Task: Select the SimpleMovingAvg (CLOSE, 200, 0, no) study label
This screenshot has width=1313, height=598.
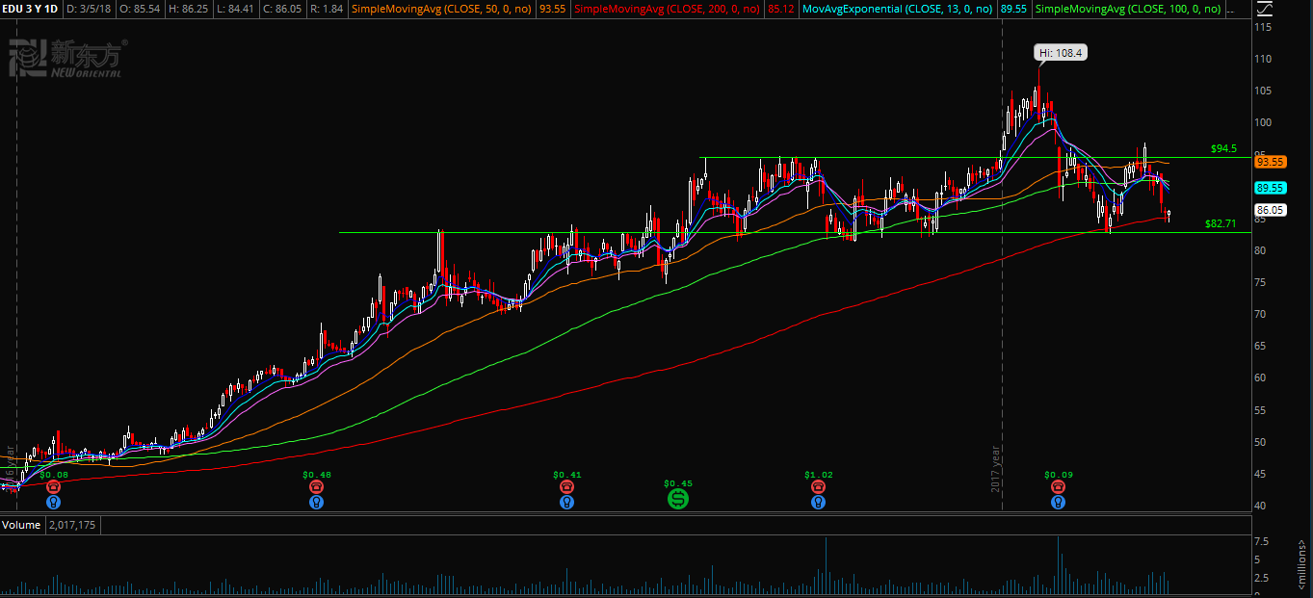Action: 668,9
